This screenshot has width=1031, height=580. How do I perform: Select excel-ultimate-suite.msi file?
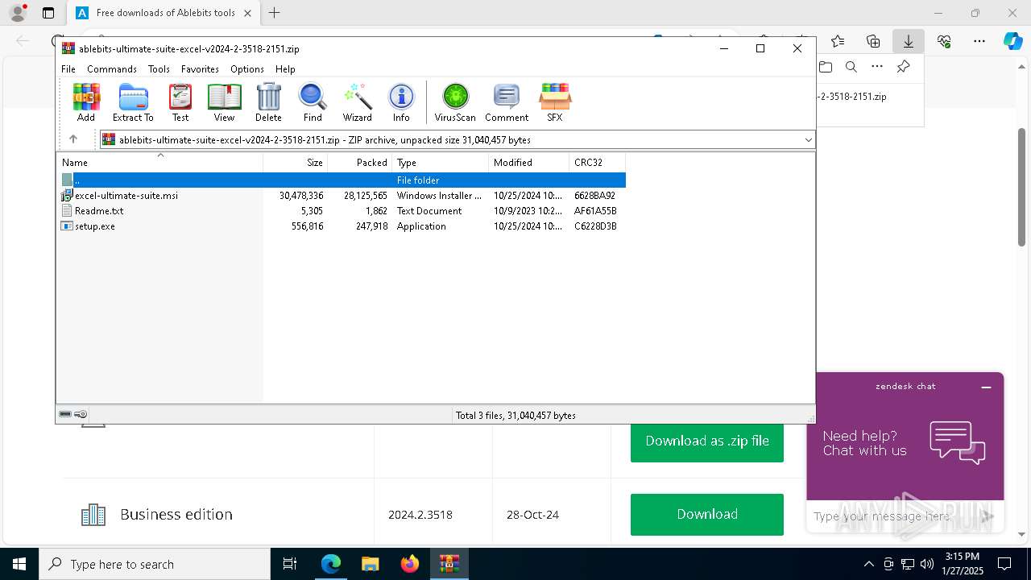point(126,196)
